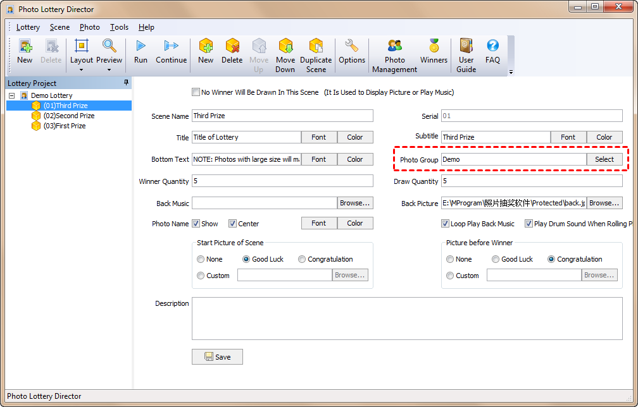The width and height of the screenshot is (638, 407).
Task: Browse for Back Music file
Action: pyautogui.click(x=355, y=203)
